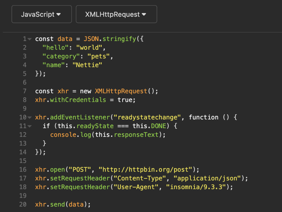Click the word JSON on line 1
This screenshot has height=212, width=282.
tap(91, 39)
